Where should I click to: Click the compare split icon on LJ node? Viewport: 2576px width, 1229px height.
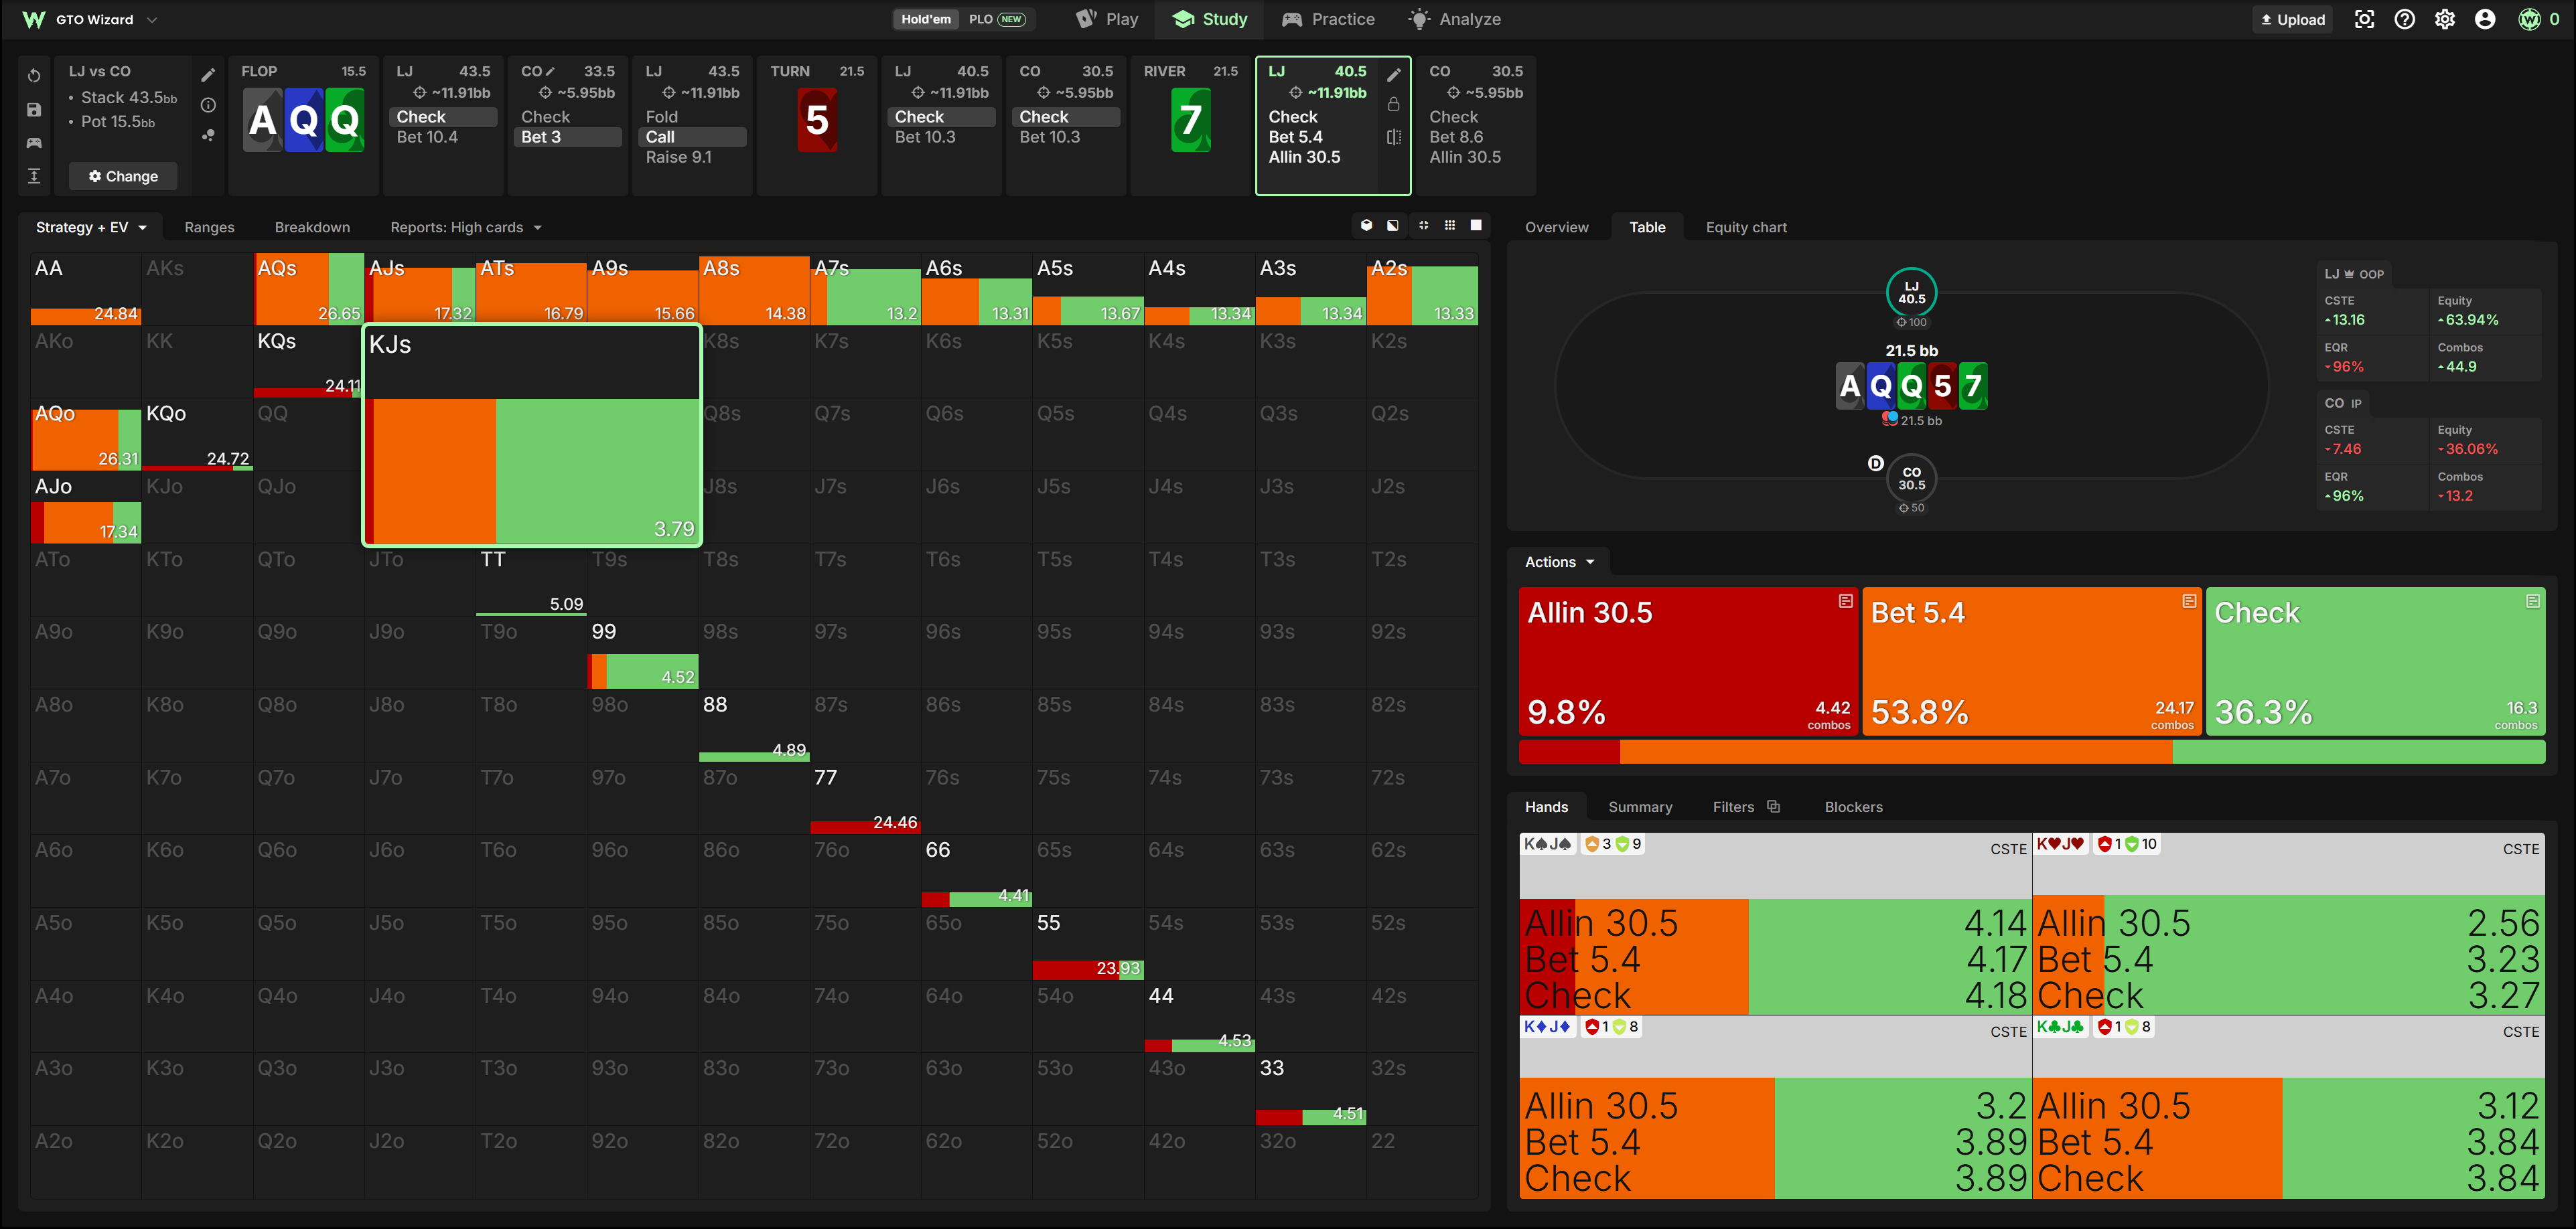[x=1394, y=137]
